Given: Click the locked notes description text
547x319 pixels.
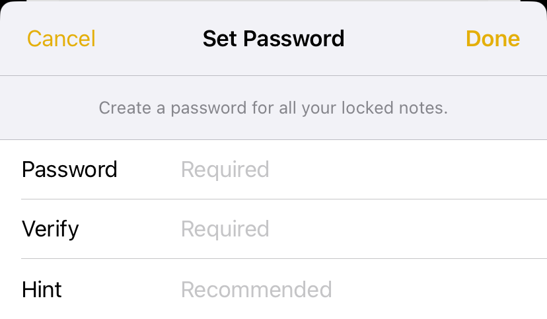Looking at the screenshot, I should [273, 108].
